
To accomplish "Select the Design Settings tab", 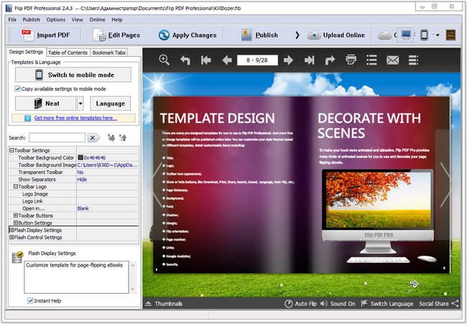I will point(26,52).
